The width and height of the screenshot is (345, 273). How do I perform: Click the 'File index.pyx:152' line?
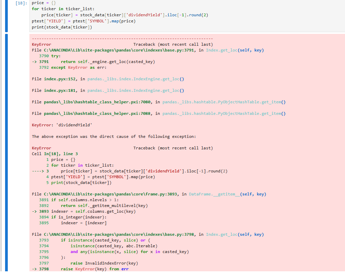point(108,79)
